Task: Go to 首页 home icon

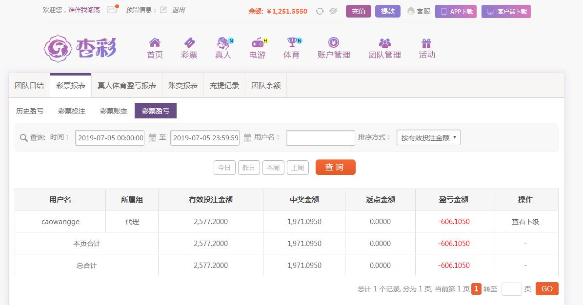Action: (155, 48)
